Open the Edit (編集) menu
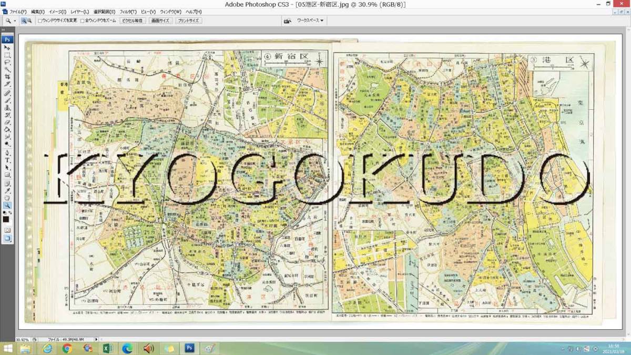This screenshot has width=631, height=355. 38,12
